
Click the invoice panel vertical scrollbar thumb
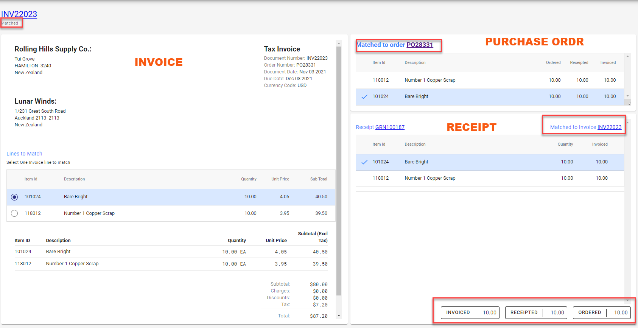(339, 170)
